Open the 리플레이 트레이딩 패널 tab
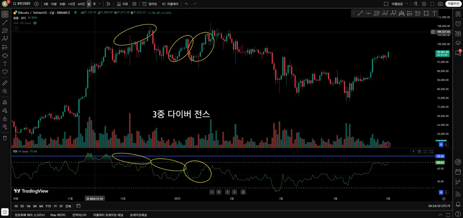The image size is (463, 218). tap(108, 215)
